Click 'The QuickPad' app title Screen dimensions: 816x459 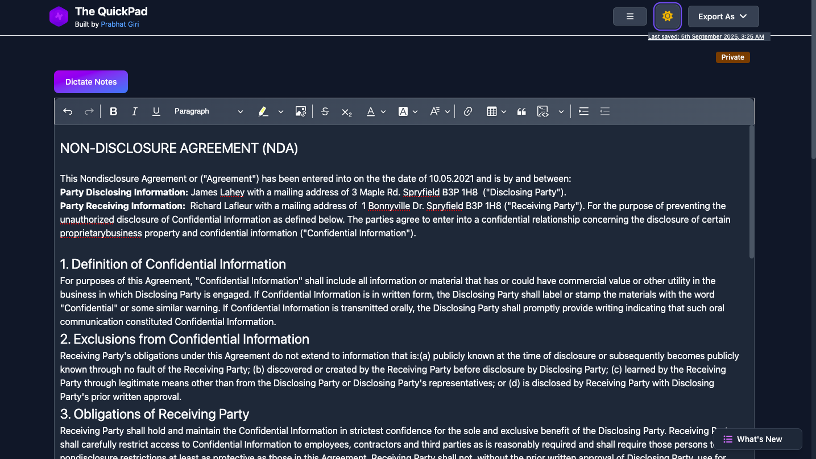(111, 11)
